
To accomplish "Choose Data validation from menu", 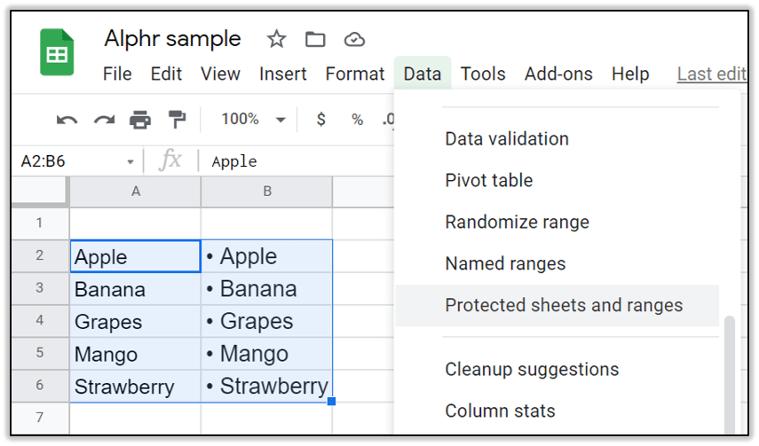I will point(507,138).
